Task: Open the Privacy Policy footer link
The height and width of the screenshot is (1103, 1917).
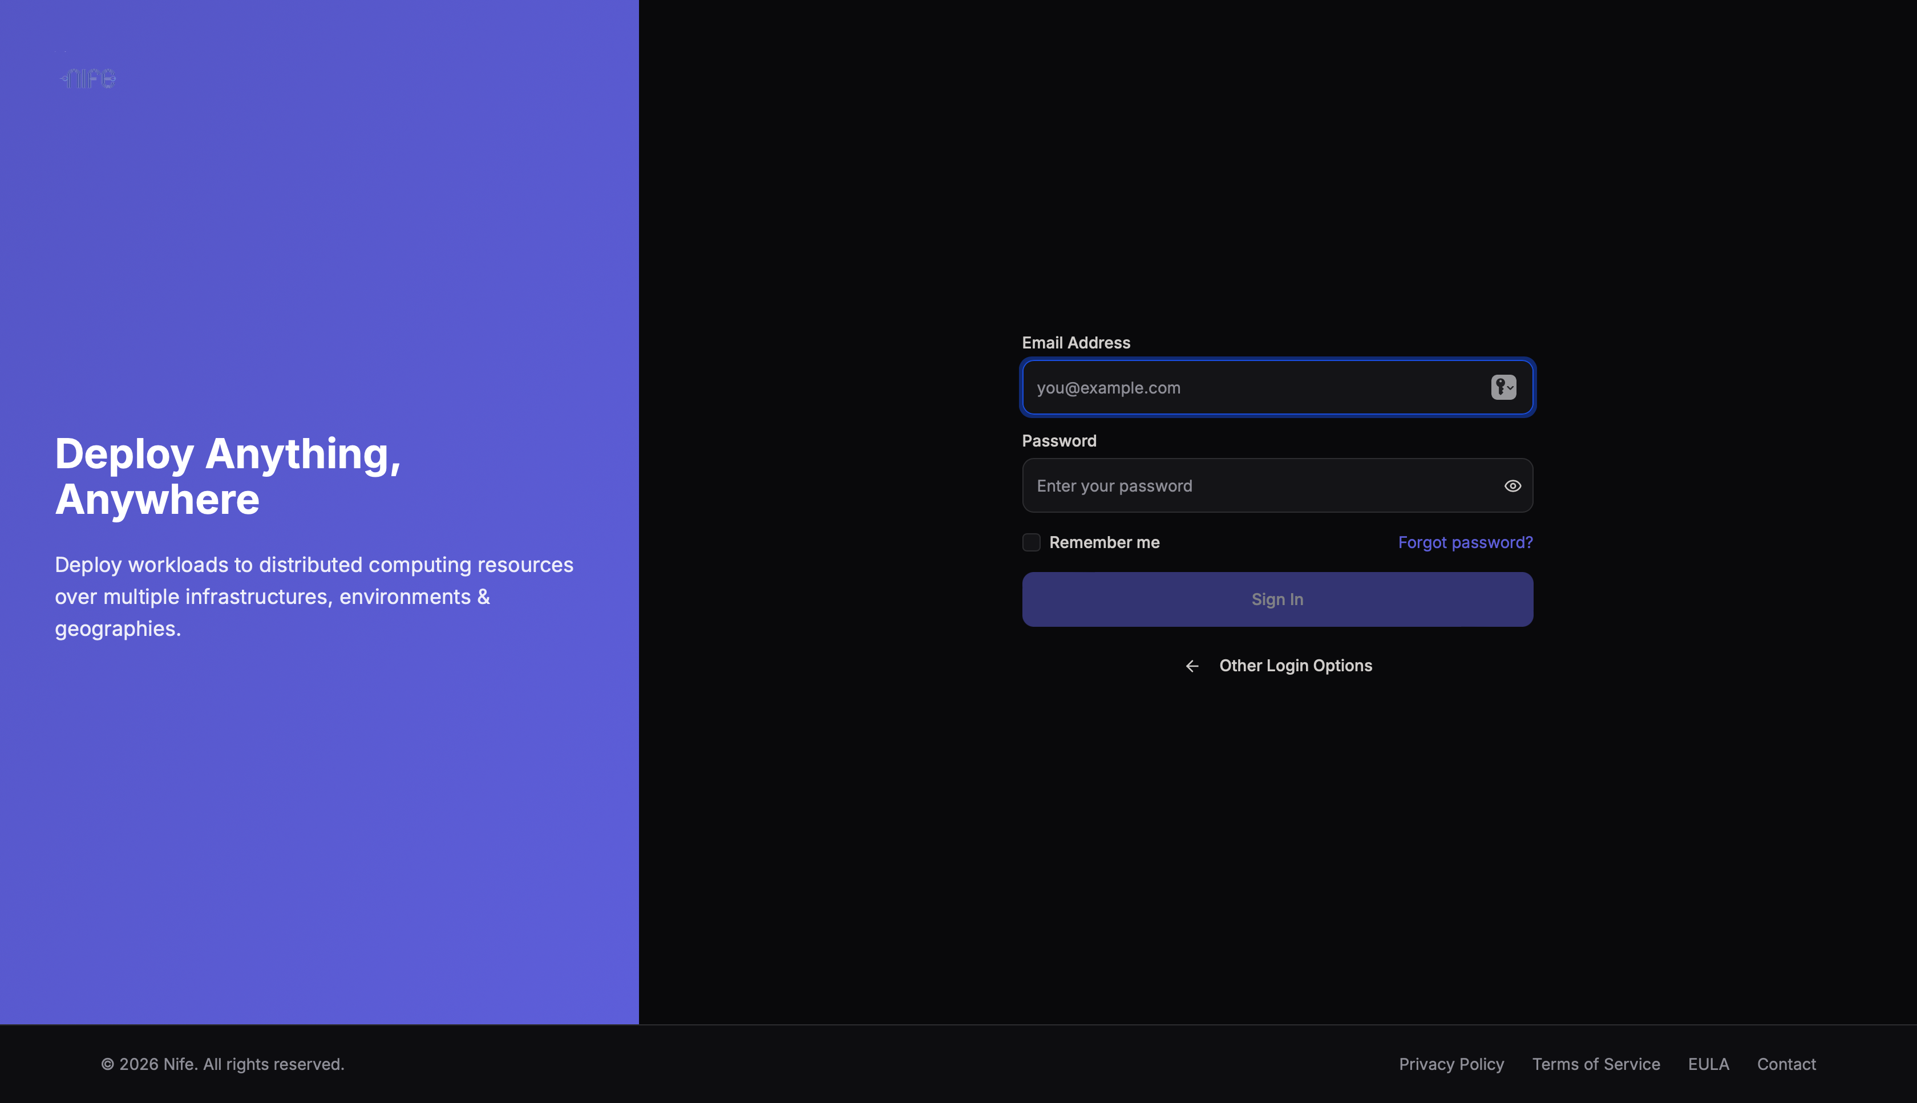Action: tap(1451, 1064)
